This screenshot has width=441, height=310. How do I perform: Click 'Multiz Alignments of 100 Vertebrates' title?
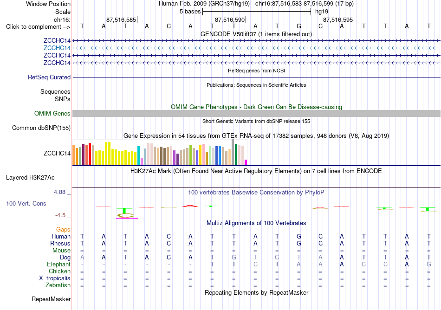(x=256, y=223)
